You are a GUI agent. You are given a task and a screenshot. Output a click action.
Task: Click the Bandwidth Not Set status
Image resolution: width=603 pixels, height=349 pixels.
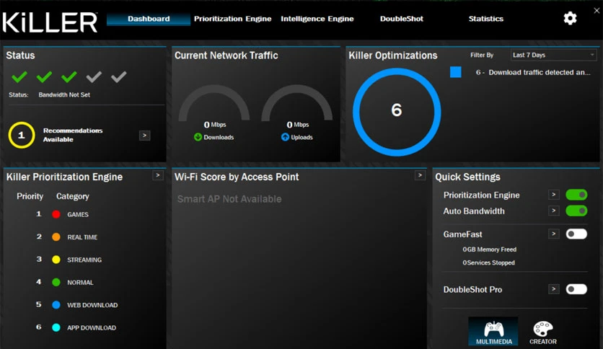(64, 94)
